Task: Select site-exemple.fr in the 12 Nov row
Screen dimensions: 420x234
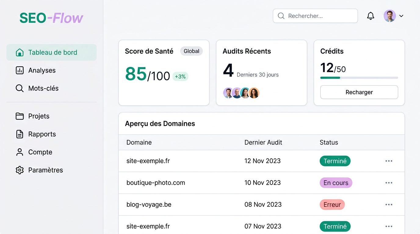Action: (x=148, y=161)
